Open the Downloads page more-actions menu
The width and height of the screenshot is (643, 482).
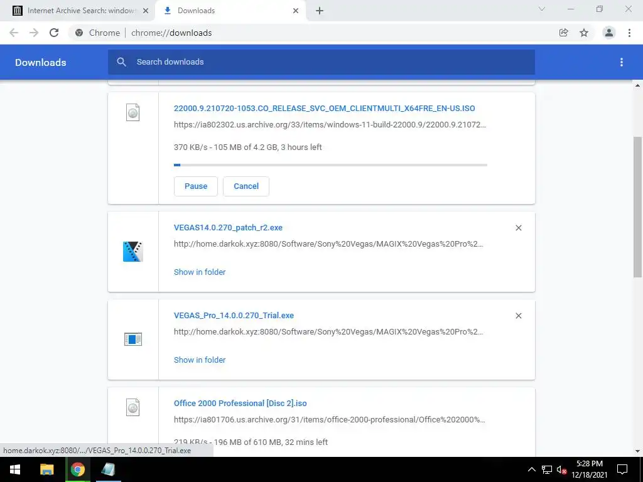[x=622, y=62]
